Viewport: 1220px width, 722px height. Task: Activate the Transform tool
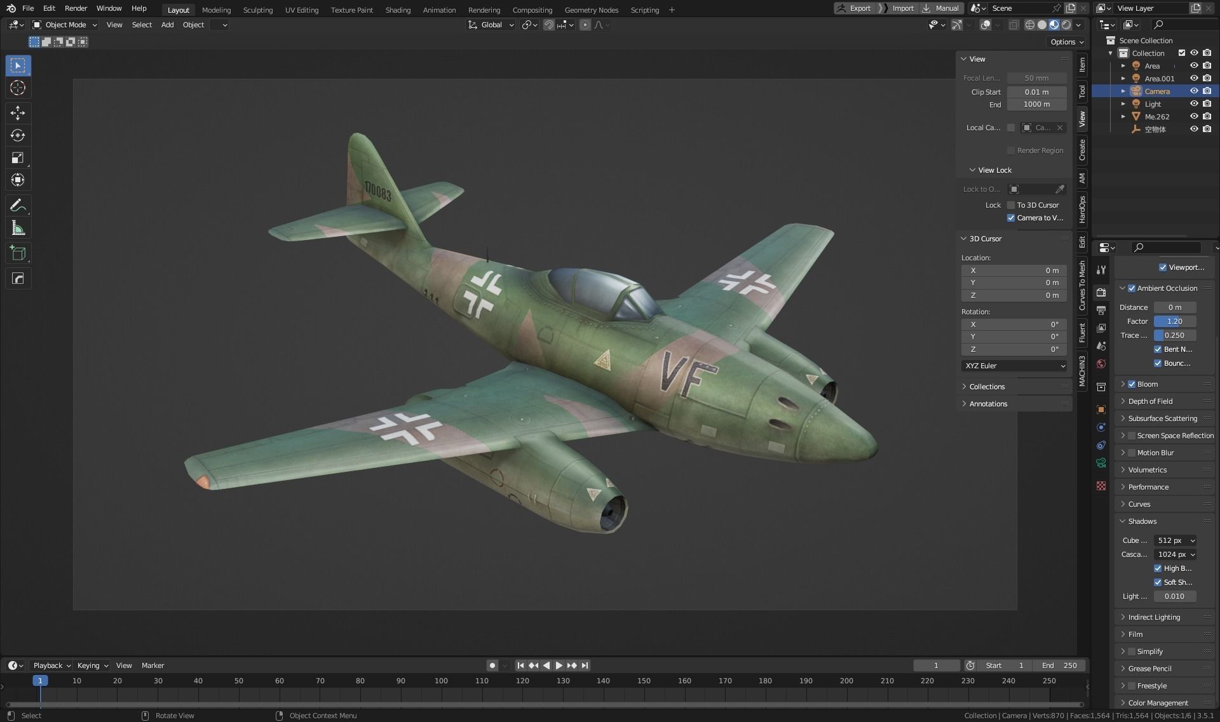pos(18,180)
